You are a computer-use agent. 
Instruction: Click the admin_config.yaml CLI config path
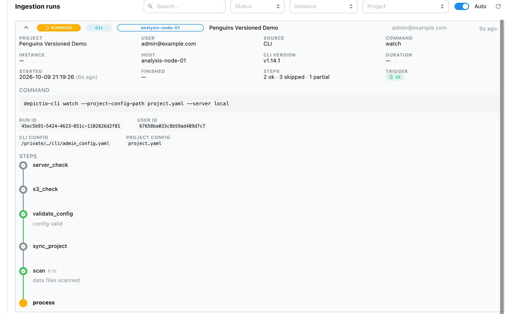click(x=65, y=144)
